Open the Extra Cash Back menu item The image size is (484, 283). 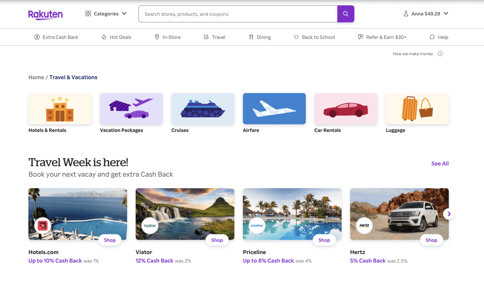pyautogui.click(x=56, y=37)
